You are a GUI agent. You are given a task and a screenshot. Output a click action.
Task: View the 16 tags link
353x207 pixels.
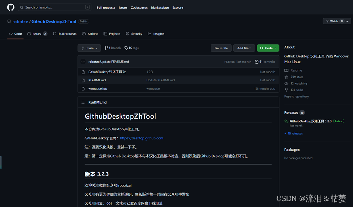coord(132,48)
